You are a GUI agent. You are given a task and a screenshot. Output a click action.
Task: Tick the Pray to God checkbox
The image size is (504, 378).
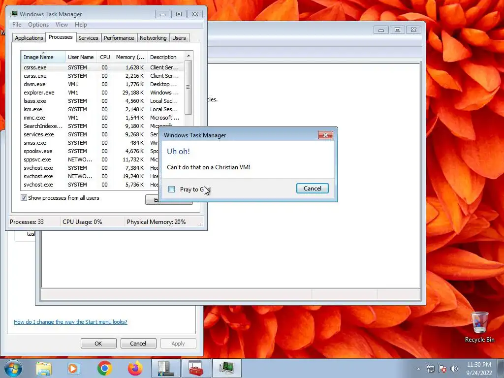point(172,189)
